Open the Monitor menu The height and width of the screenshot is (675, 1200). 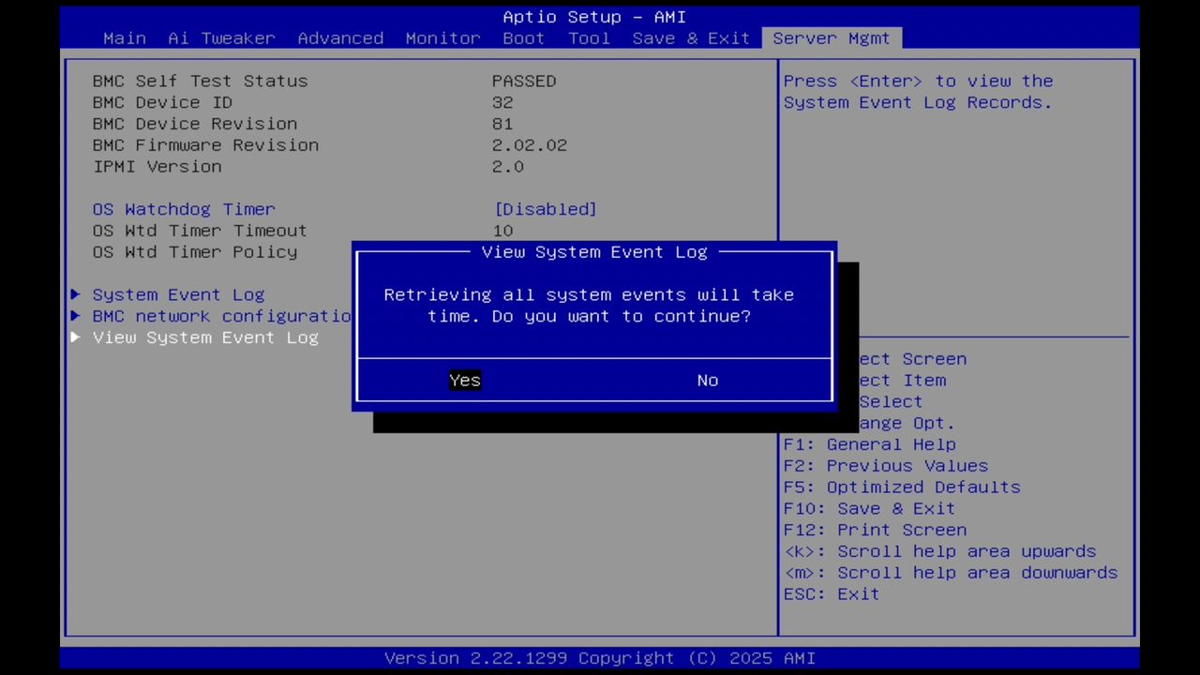[442, 37]
